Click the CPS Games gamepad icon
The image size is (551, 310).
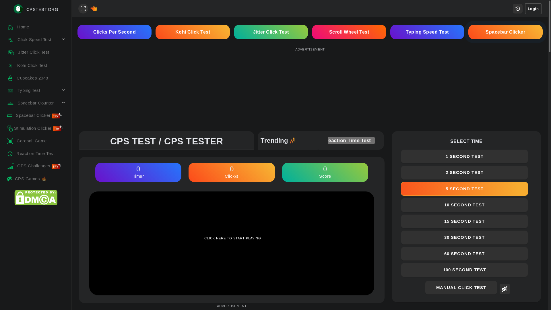(10, 179)
